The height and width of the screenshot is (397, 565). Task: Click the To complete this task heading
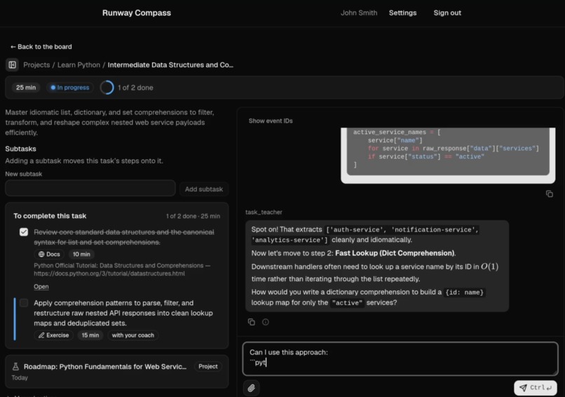pyautogui.click(x=50, y=216)
